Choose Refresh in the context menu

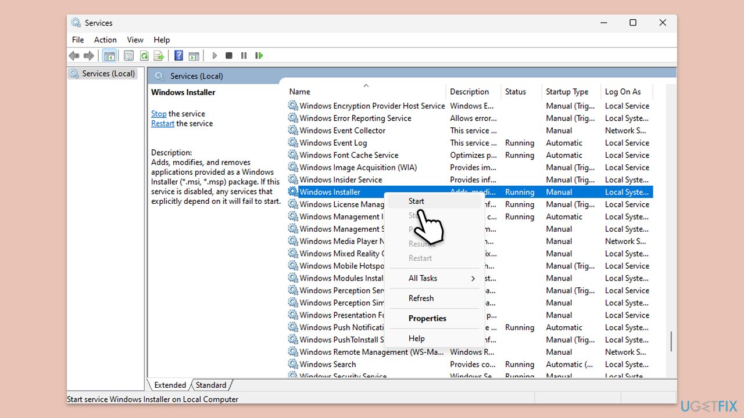(x=434, y=298)
